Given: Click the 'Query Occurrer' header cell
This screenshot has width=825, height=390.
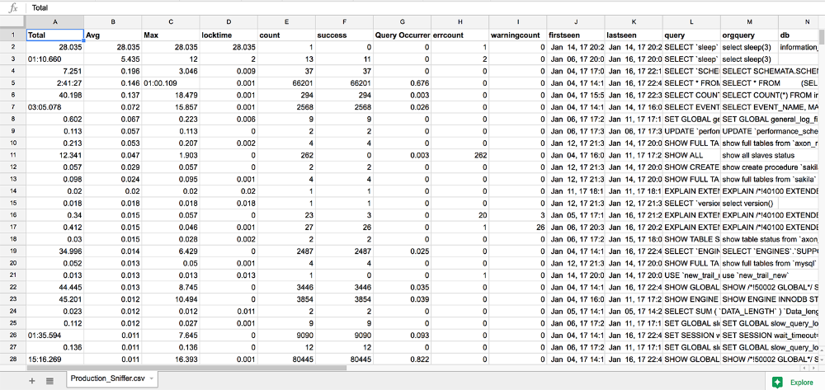Looking at the screenshot, I should (x=402, y=35).
